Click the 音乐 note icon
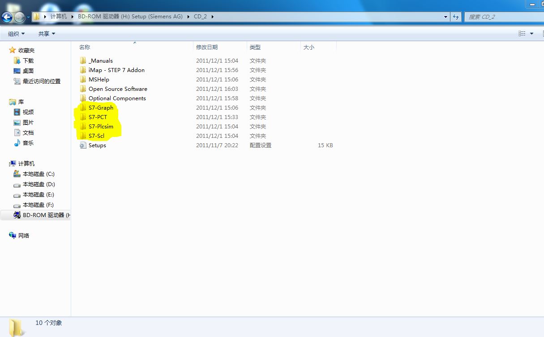The width and height of the screenshot is (544, 337). tap(17, 143)
